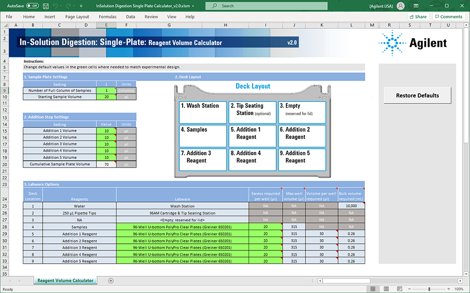Click the '4. Samples' deck position
This screenshot has height=293, width=470.
[x=203, y=136]
